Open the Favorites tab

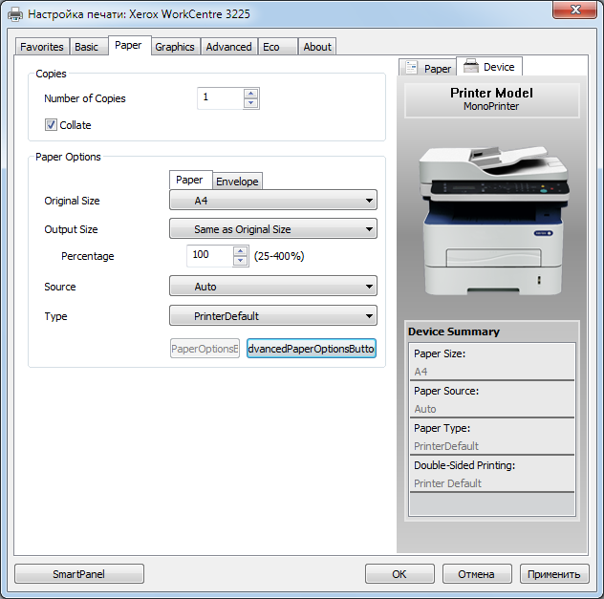(x=42, y=47)
